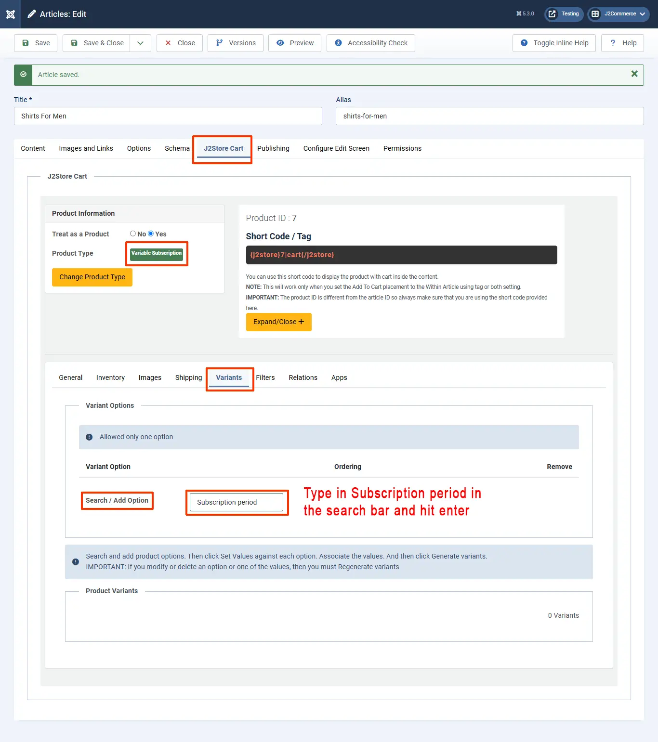Focus the Title field containing Shirts For Men
The image size is (658, 742).
tap(168, 116)
